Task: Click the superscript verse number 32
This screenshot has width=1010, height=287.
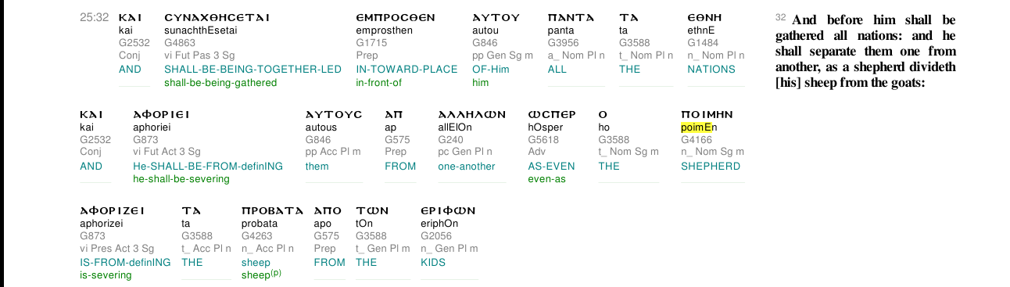Action: click(x=780, y=17)
